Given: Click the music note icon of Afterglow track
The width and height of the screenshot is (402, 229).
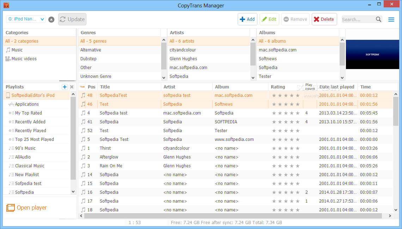Looking at the screenshot, I should pos(83,157).
